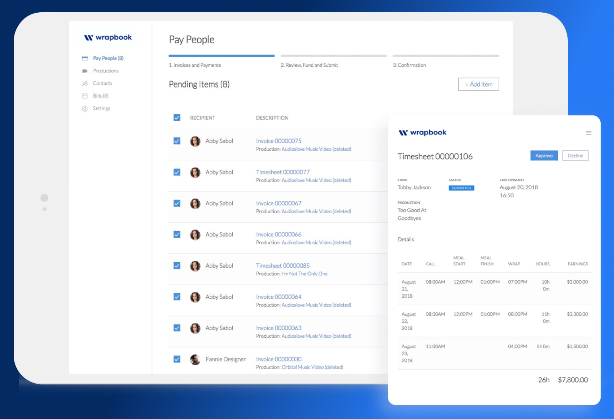
Task: Open the hamburger menu on the timesheet panel
Action: pos(588,133)
